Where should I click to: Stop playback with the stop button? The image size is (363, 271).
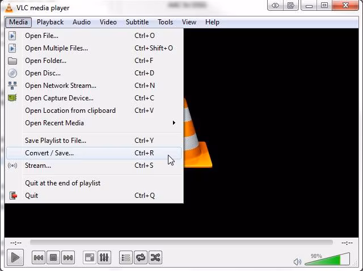(53, 257)
